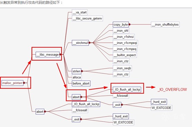Screen dimensions: 192x127
Task: Toggle the copy_byte connector dot
Action: [x=129, y=25]
